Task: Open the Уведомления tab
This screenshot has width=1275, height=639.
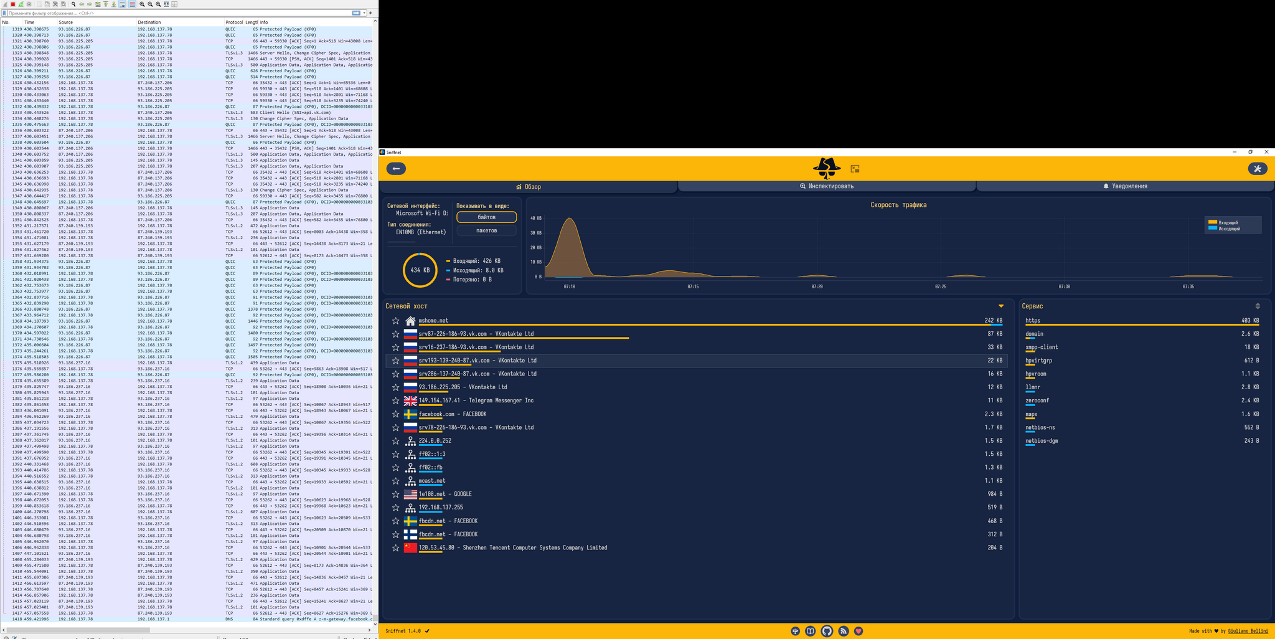Action: tap(1124, 186)
